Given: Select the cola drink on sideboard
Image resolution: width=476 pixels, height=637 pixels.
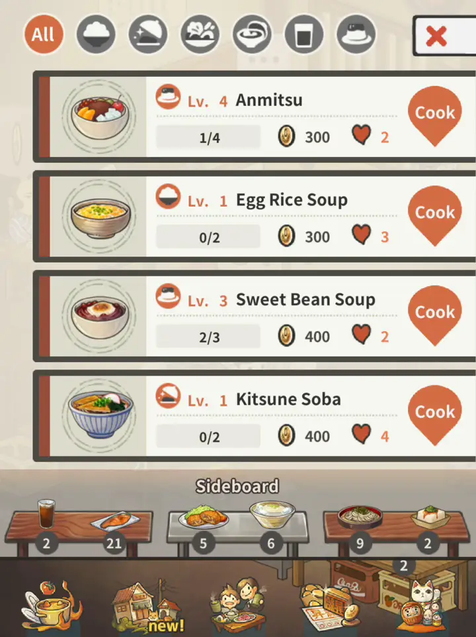Looking at the screenshot, I should [46, 513].
